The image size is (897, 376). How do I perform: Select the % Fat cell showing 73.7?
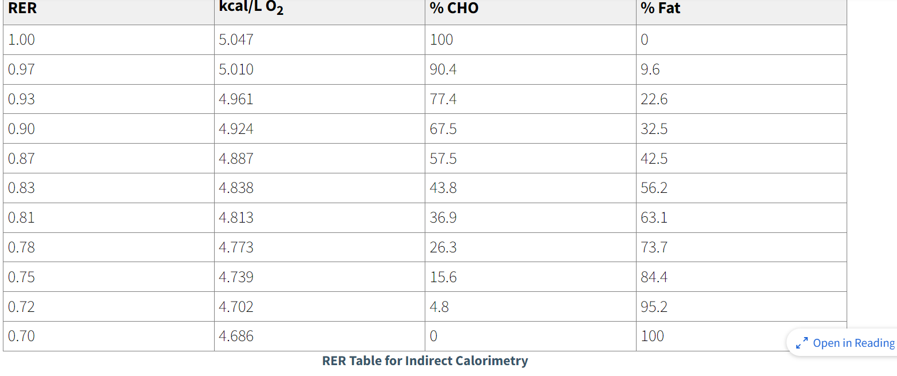[654, 248]
